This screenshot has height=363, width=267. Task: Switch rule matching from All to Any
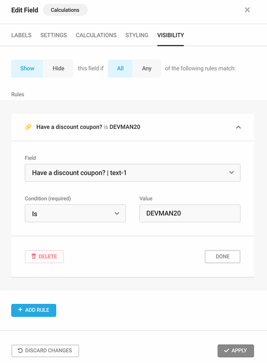pos(146,68)
